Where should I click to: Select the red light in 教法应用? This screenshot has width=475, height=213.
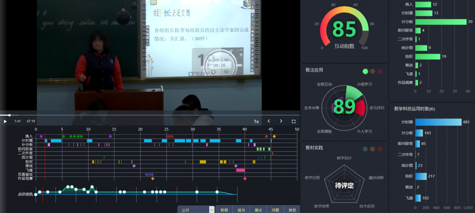[x=380, y=71]
